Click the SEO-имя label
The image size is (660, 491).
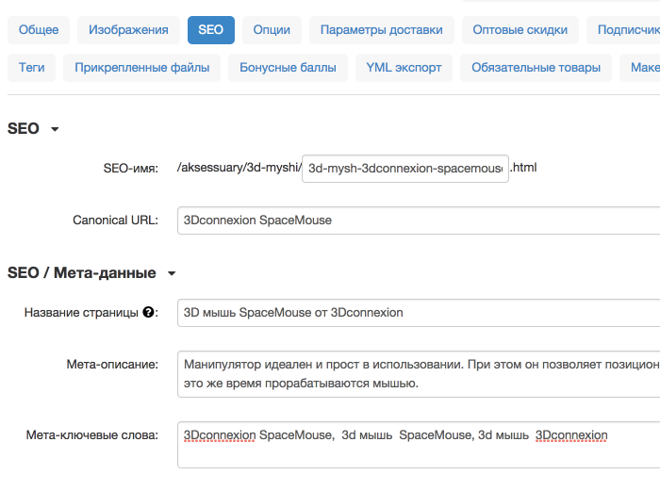pyautogui.click(x=131, y=169)
